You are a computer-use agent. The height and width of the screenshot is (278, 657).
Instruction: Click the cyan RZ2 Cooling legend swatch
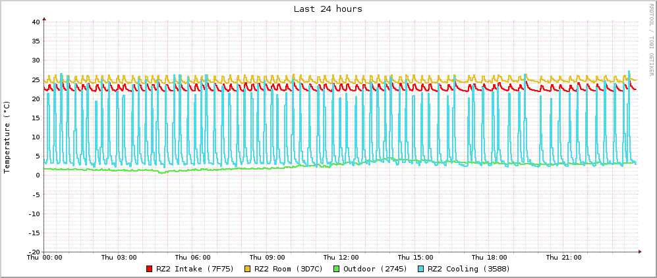420,269
